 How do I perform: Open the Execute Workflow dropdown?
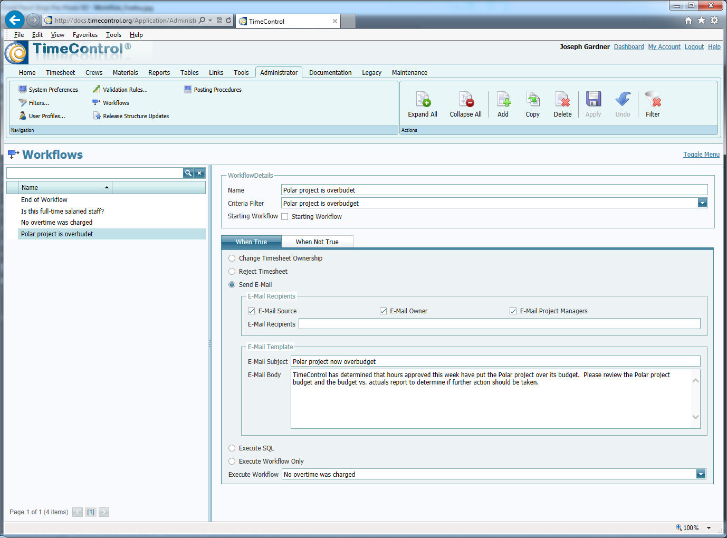click(x=701, y=474)
